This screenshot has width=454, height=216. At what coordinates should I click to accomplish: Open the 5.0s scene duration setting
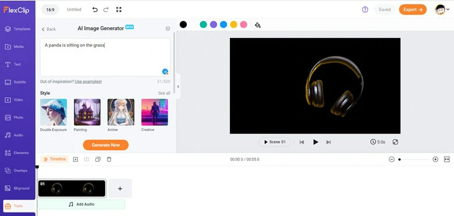pos(378,142)
